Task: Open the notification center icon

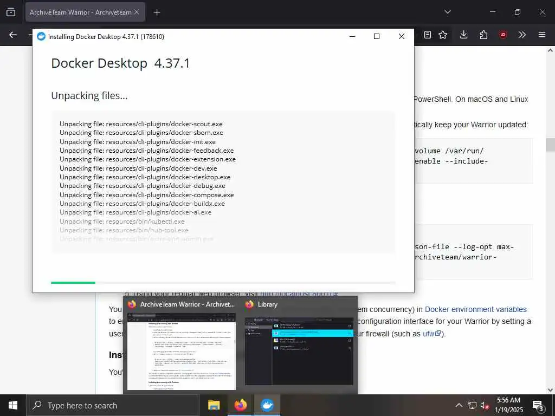Action: tap(538, 406)
